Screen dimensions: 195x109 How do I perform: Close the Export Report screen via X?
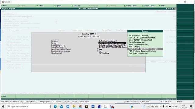[x=175, y=9]
